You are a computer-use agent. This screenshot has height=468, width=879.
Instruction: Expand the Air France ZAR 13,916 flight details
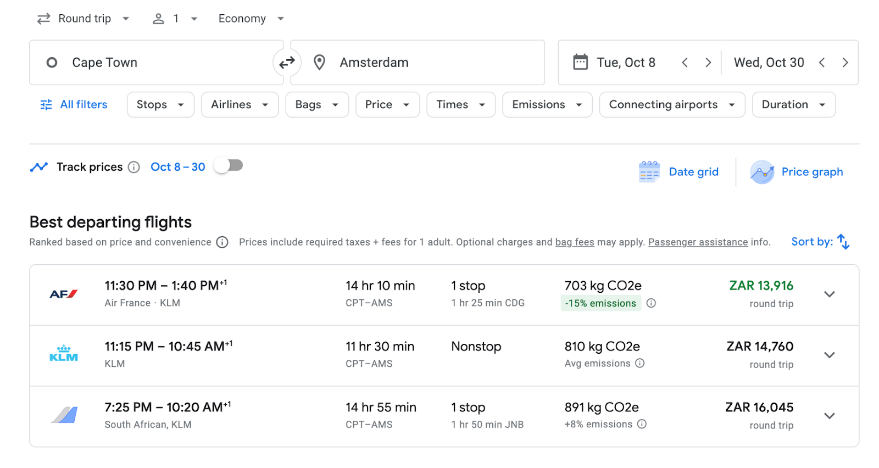(x=830, y=294)
